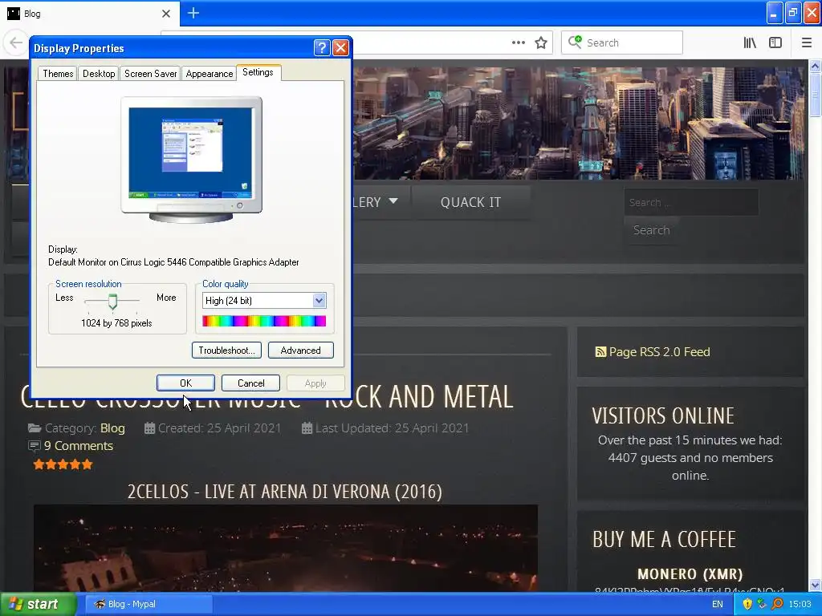
Task: Open page actions three-dot menu
Action: click(518, 43)
